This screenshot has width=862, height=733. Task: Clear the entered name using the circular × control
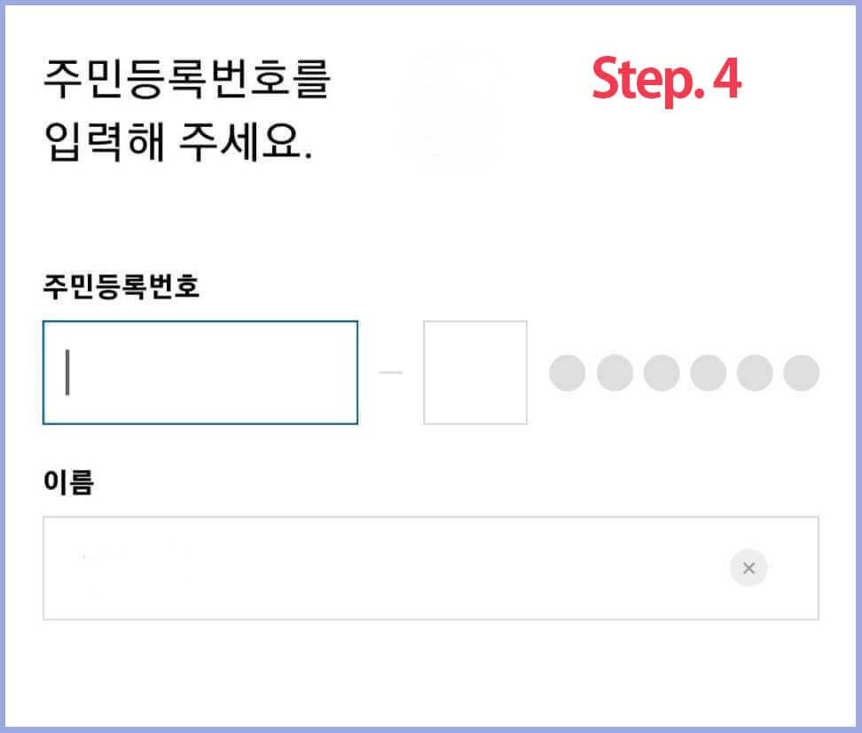point(748,568)
